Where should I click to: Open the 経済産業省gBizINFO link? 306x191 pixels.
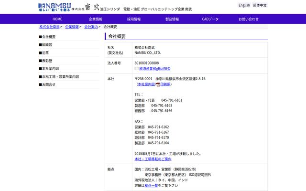click(155, 68)
